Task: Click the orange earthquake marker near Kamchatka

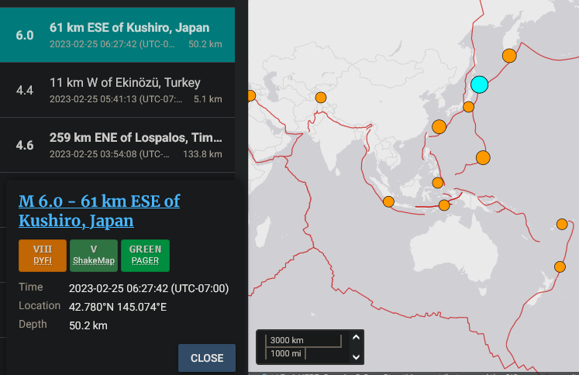Action: pyautogui.click(x=509, y=56)
